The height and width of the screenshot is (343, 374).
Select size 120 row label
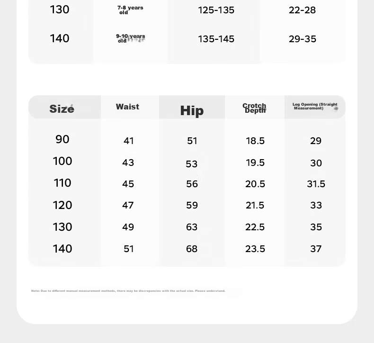click(x=62, y=205)
